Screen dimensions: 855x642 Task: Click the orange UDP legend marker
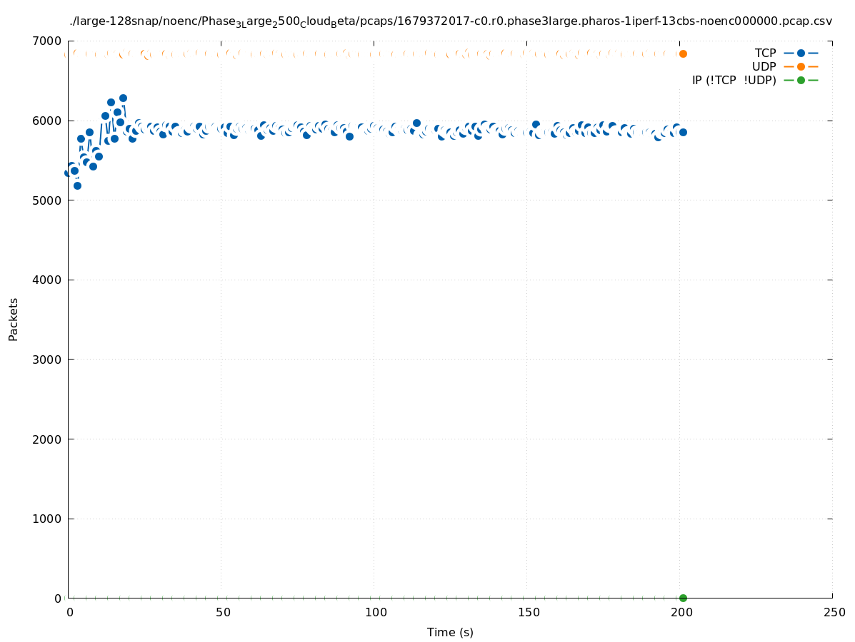tap(801, 67)
